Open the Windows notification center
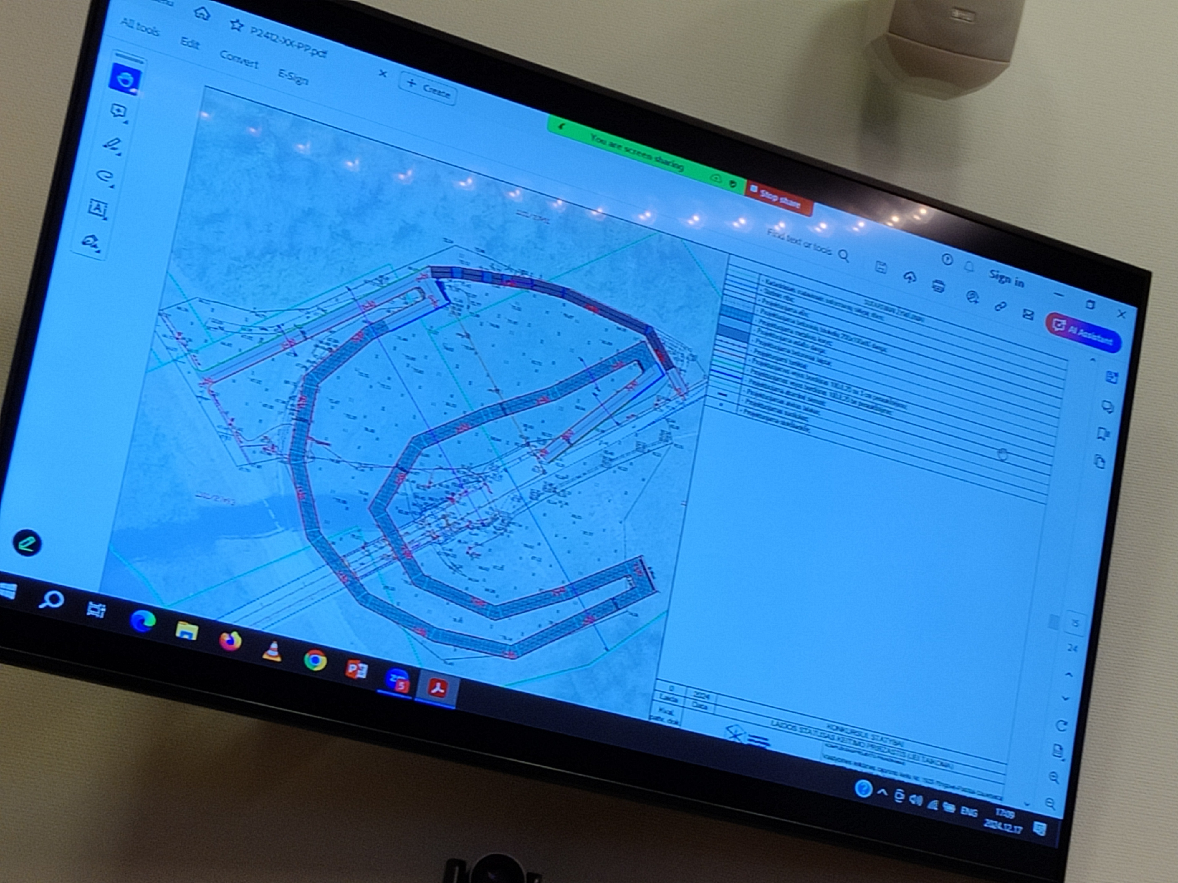1178x883 pixels. 1039,828
